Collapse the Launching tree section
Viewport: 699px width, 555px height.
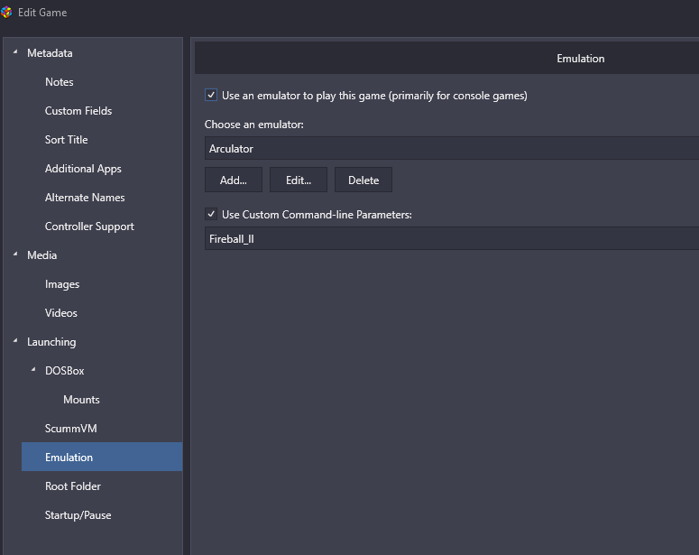coord(15,341)
